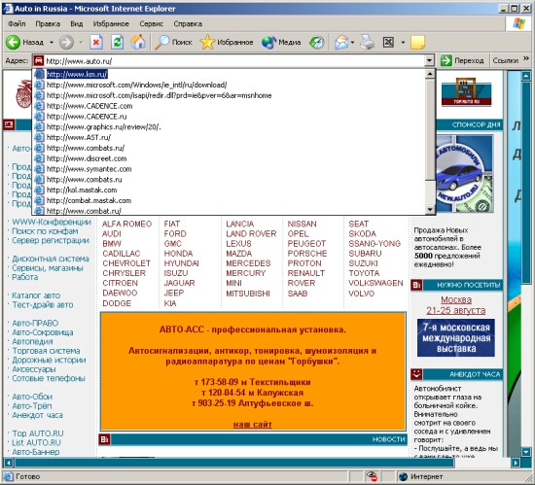Click the Windows flag logo icon

point(519,23)
